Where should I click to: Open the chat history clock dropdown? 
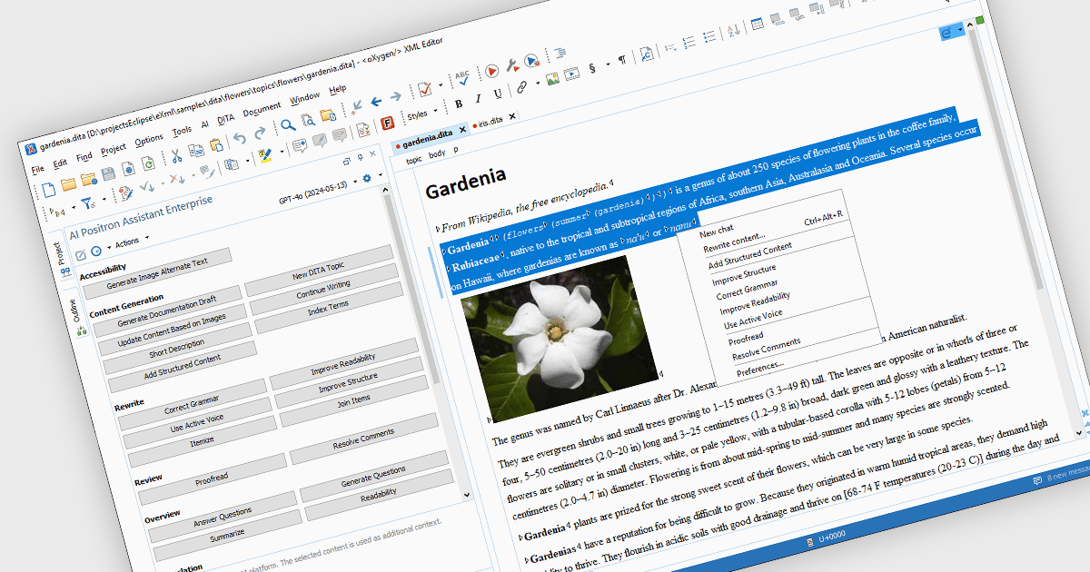(109, 247)
